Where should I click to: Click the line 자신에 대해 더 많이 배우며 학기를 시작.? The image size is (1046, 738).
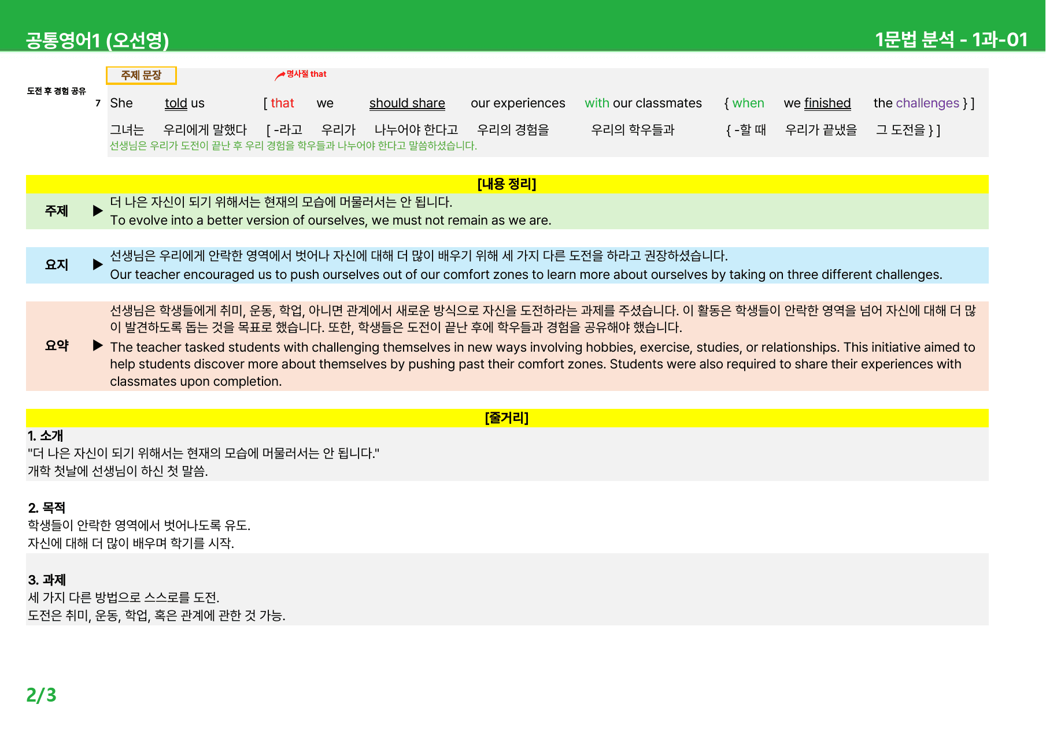tap(131, 543)
